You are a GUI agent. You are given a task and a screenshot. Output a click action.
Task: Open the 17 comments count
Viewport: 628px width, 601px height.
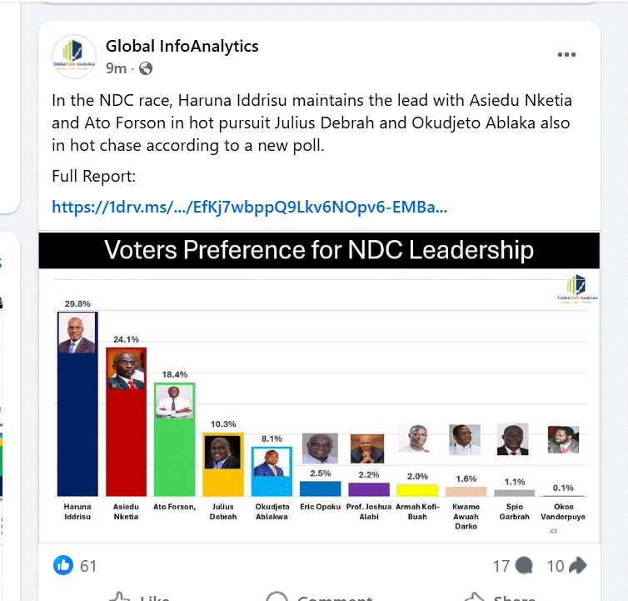pyautogui.click(x=501, y=566)
